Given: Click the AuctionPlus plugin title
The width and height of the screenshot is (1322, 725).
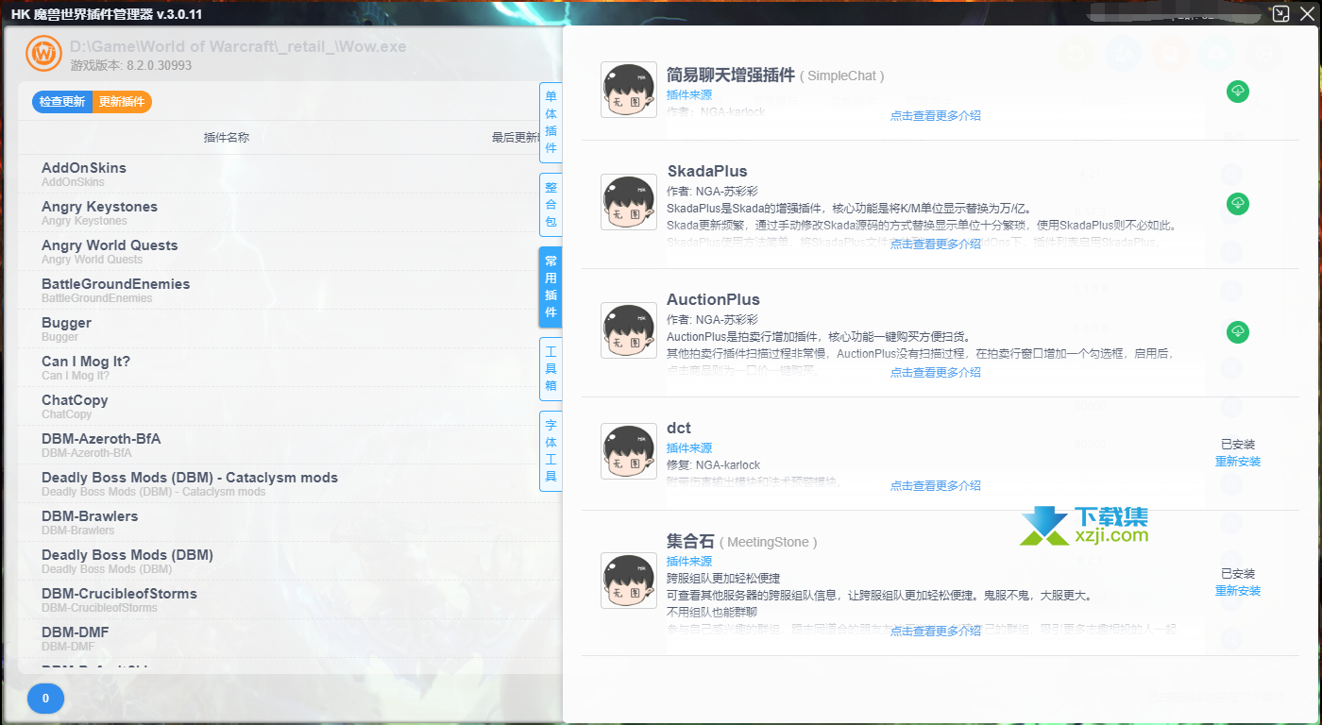Looking at the screenshot, I should pos(713,300).
